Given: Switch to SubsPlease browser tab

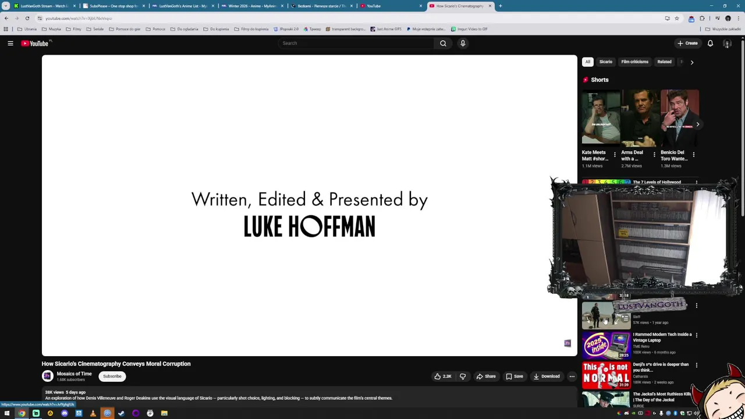Looking at the screenshot, I should [113, 6].
